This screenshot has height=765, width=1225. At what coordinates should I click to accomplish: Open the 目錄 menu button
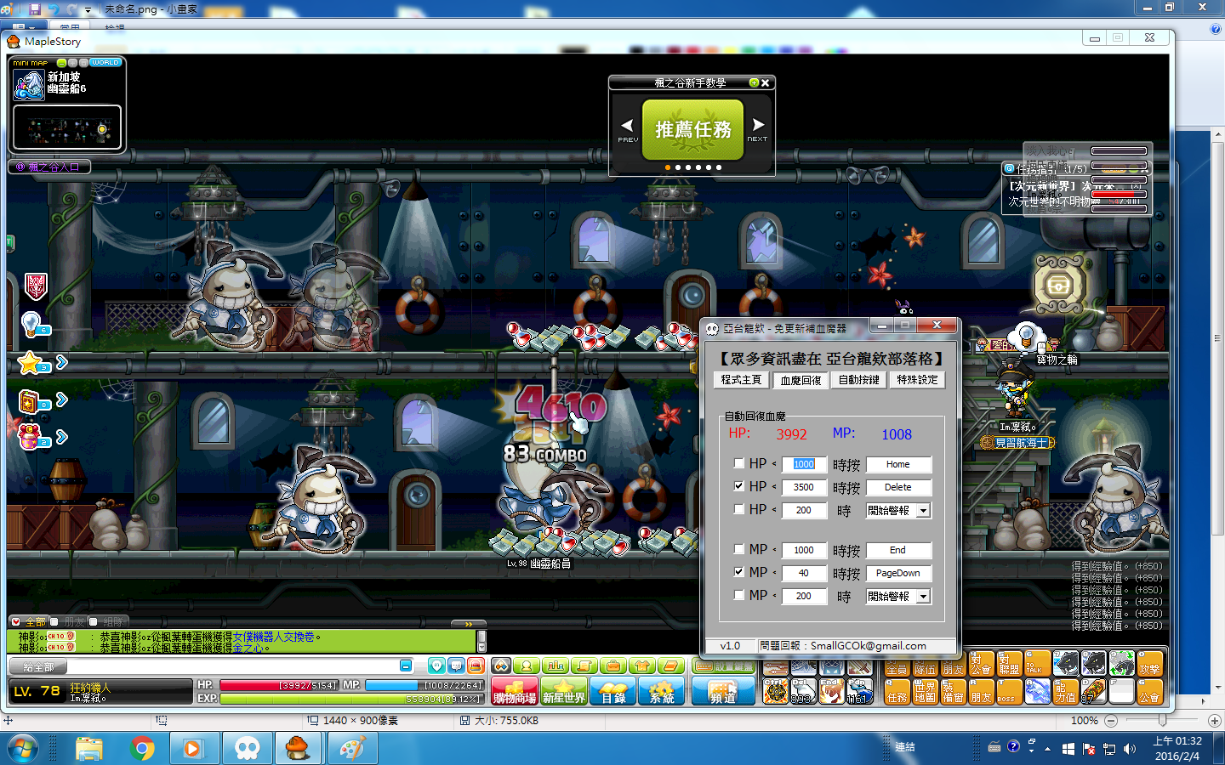pyautogui.click(x=612, y=692)
